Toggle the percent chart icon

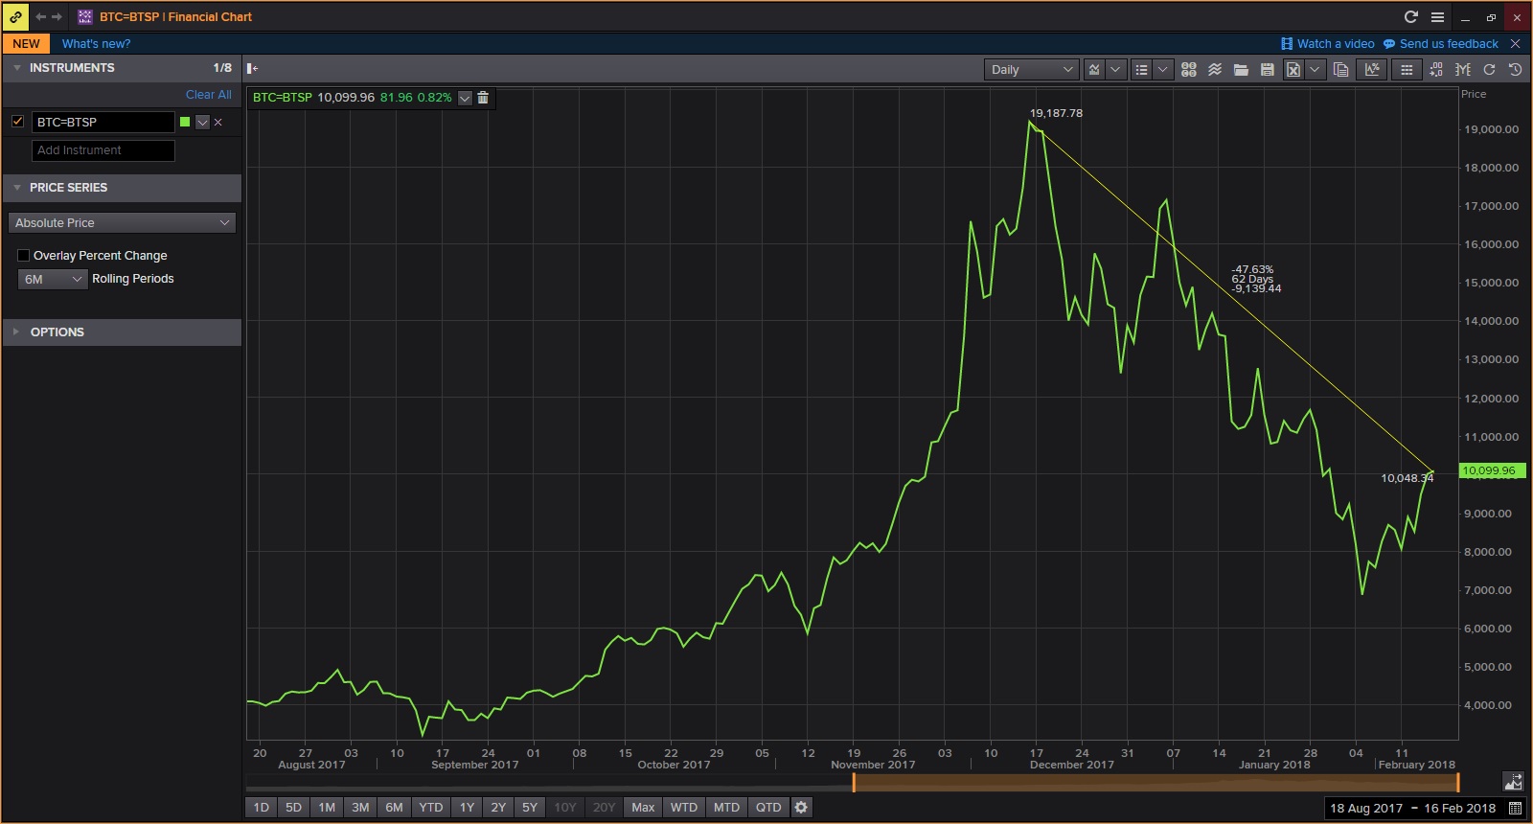point(1372,69)
